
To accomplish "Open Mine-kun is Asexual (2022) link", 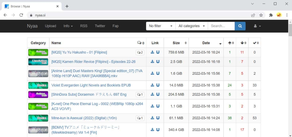I will click(x=84, y=118).
